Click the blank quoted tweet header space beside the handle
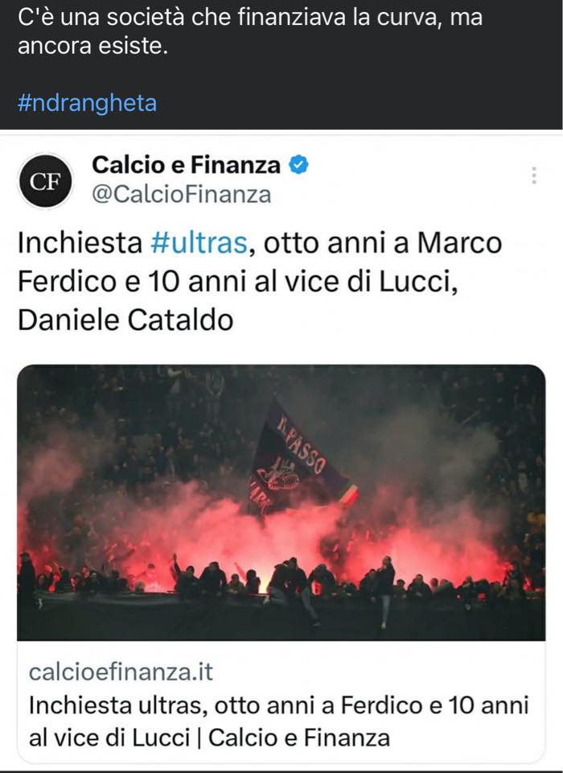The image size is (563, 773). click(399, 194)
